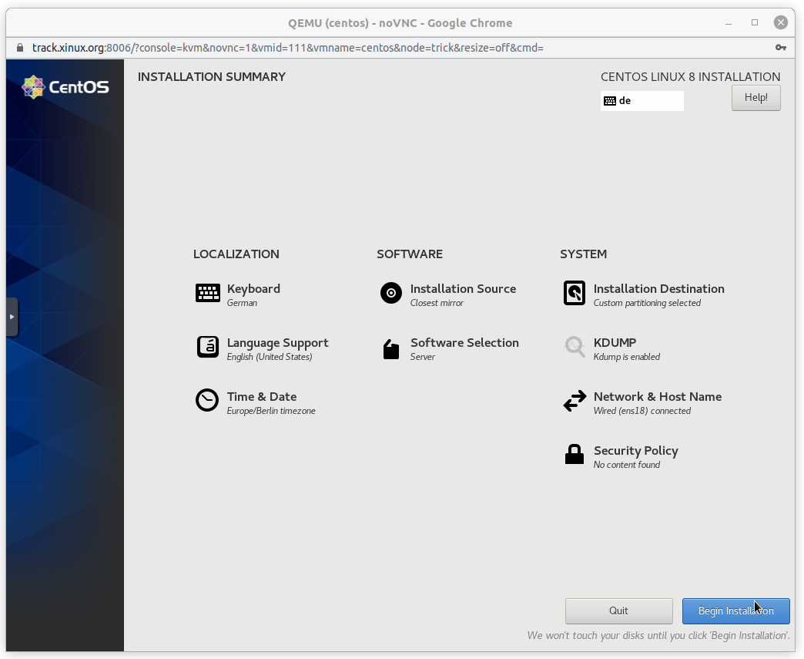Open the Installation Destination label text
This screenshot has height=659, width=804.
tap(658, 289)
